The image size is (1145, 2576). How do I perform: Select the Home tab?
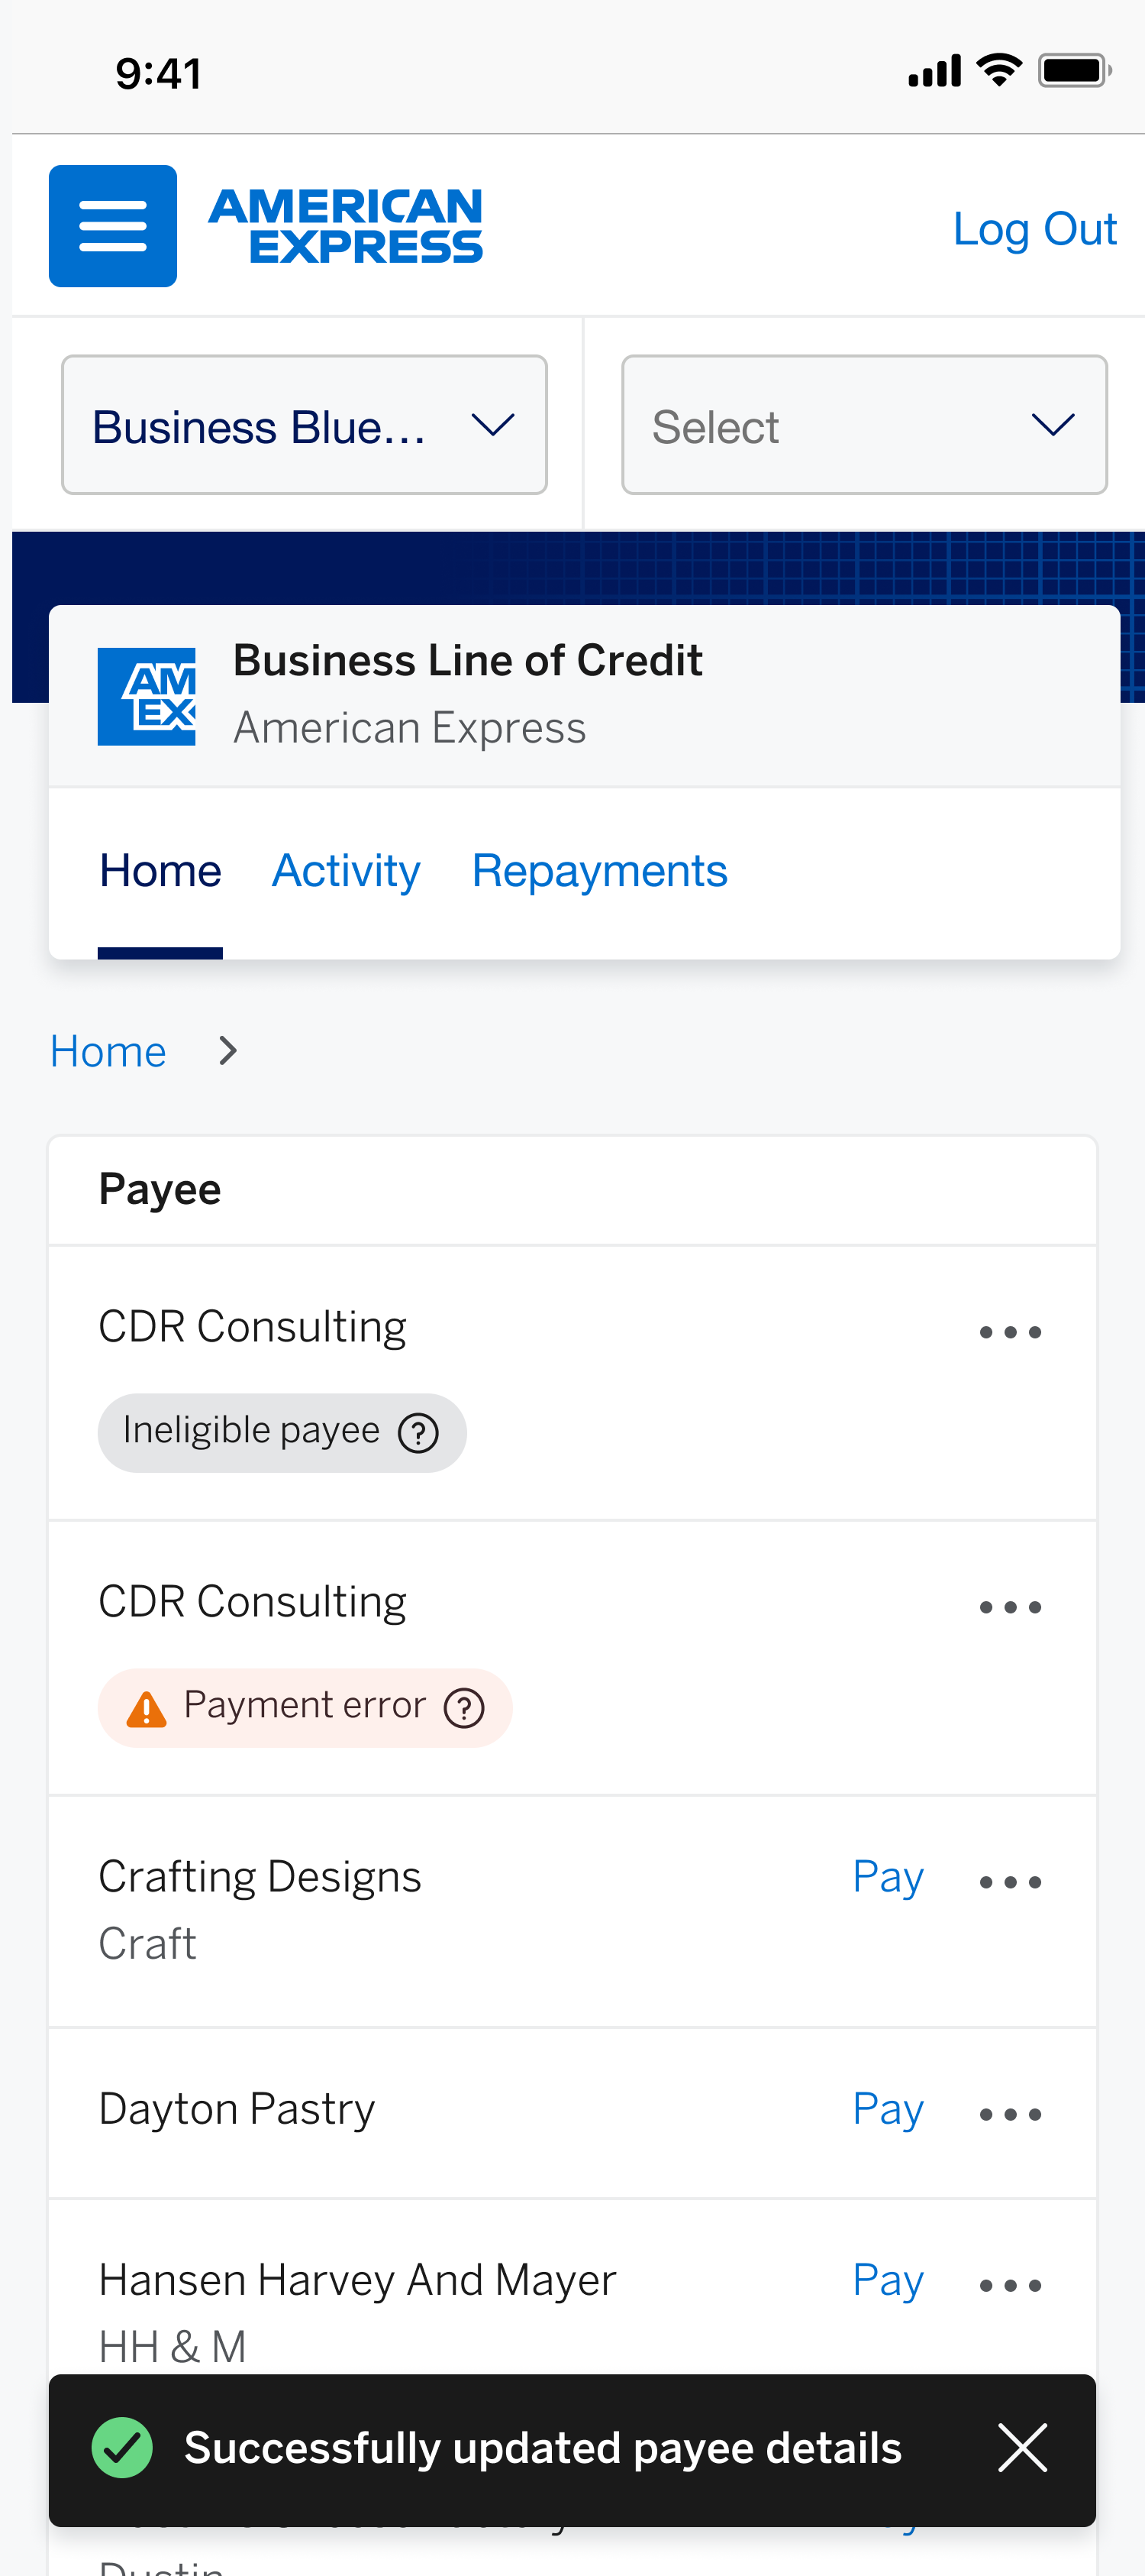[160, 871]
